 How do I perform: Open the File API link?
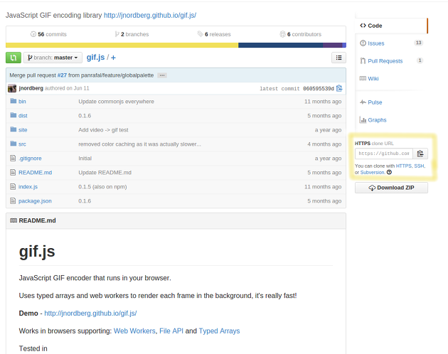(x=171, y=331)
